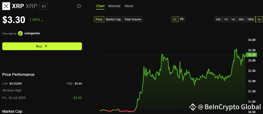
Task: Select the Price chart metric
Action: point(99,19)
